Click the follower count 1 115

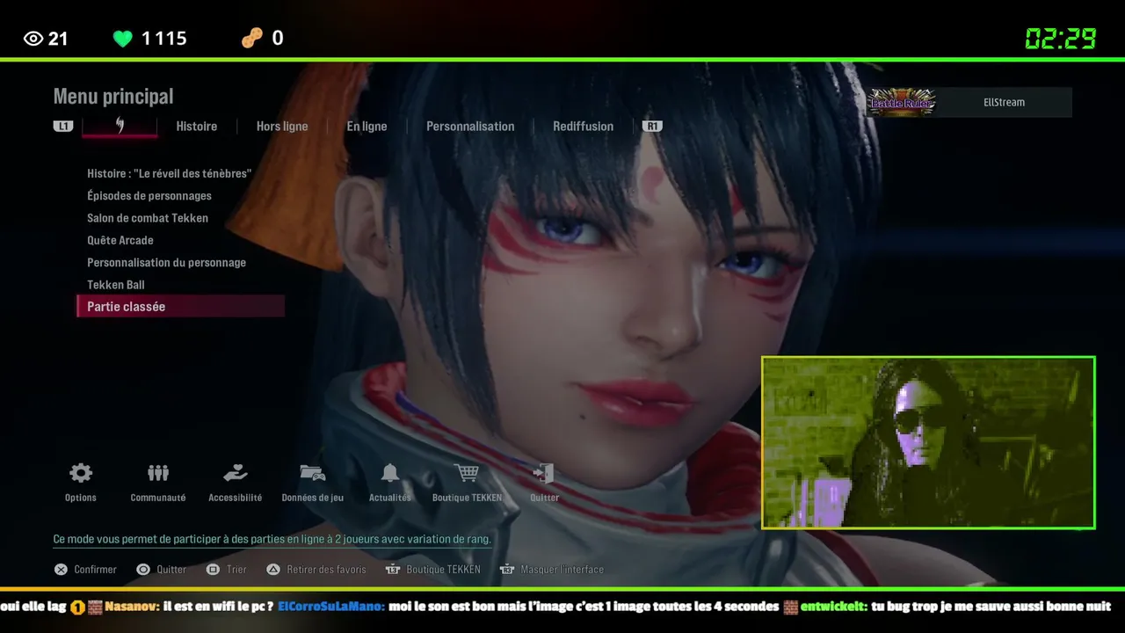(164, 39)
